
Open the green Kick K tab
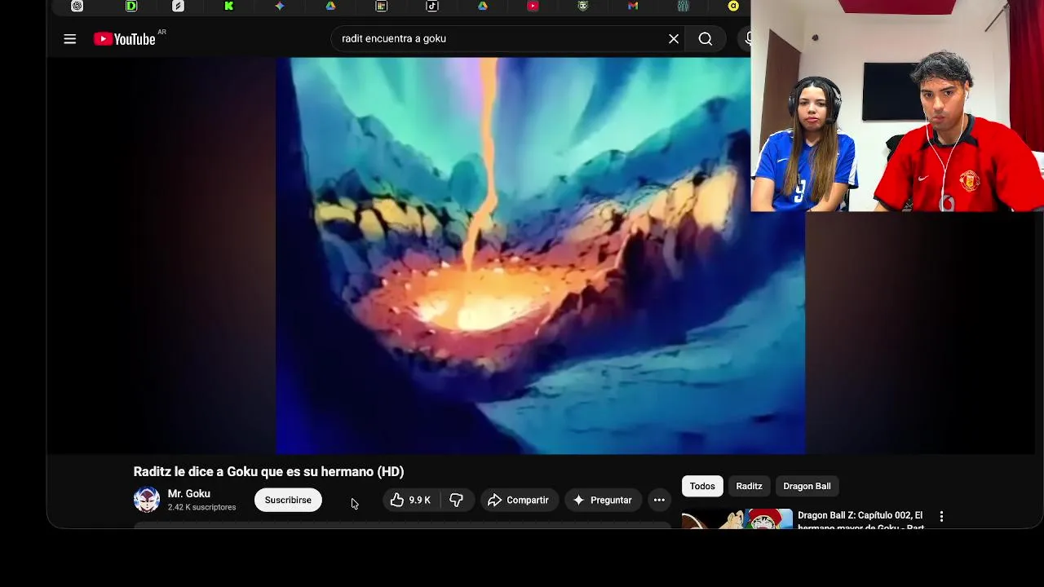(229, 6)
